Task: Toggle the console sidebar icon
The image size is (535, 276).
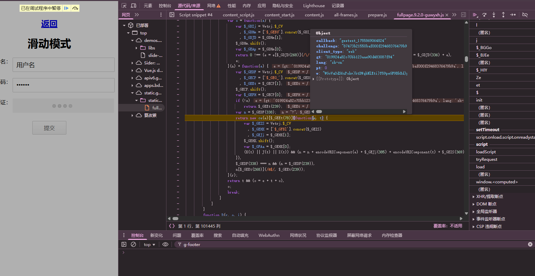Action: click(x=124, y=244)
